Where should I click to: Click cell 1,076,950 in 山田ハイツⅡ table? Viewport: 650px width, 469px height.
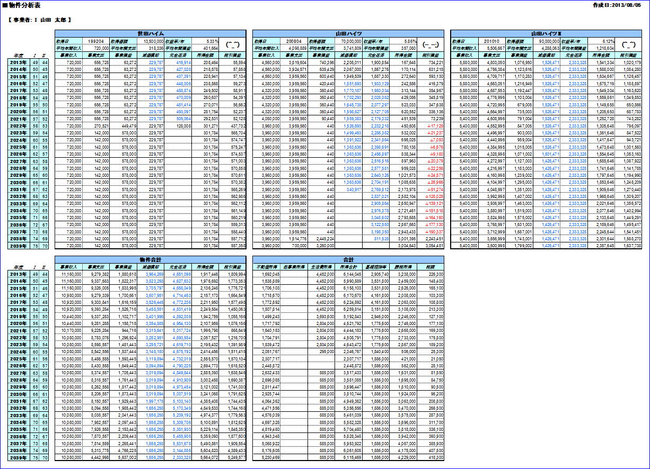click(519, 62)
